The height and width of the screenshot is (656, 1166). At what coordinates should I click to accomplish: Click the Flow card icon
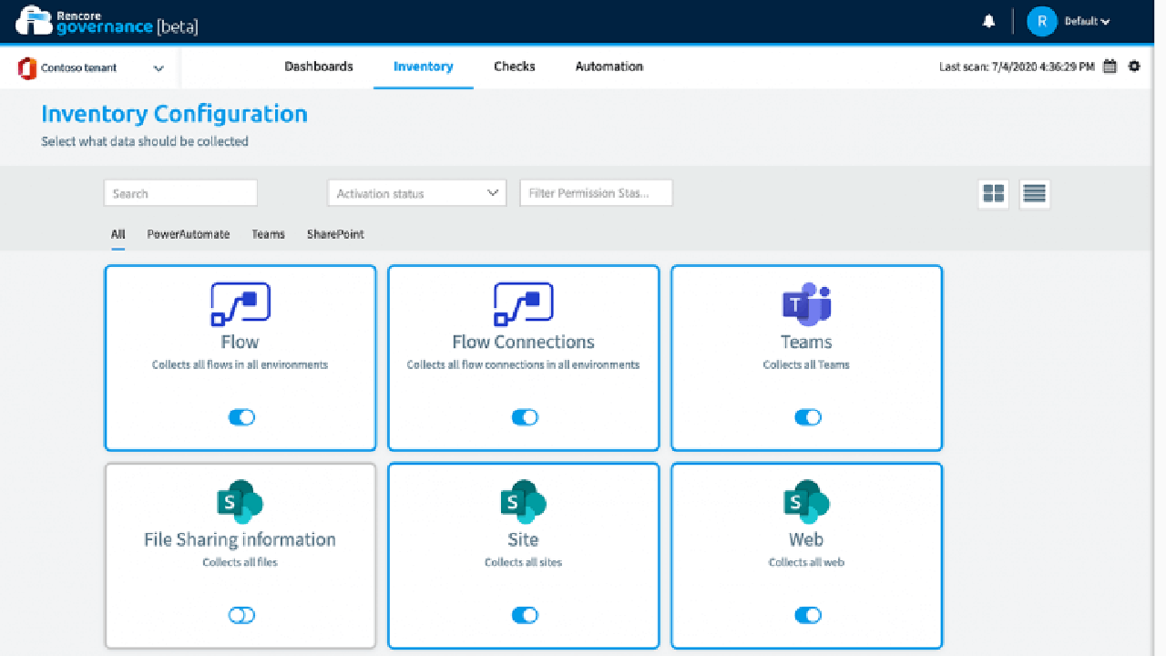click(x=240, y=304)
